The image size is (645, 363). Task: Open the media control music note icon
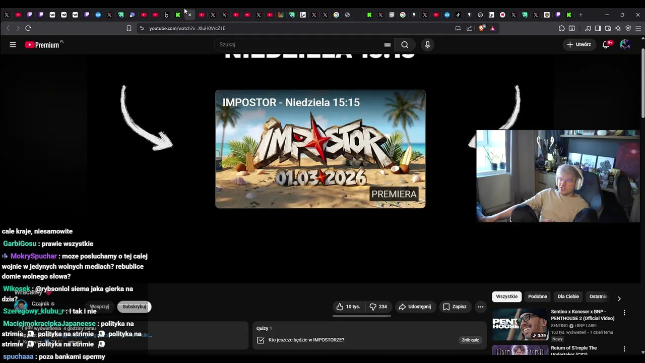click(588, 28)
